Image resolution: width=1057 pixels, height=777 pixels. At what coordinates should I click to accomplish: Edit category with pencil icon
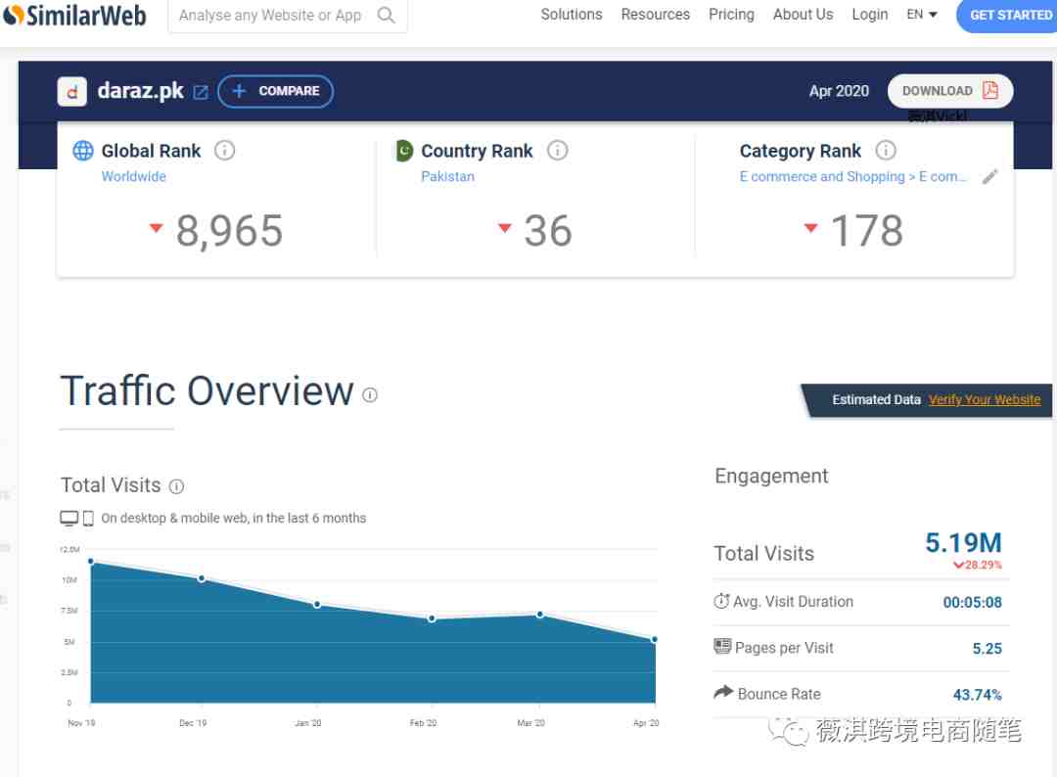point(989,176)
